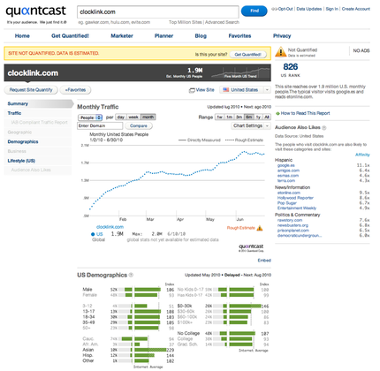The image size is (380, 371).
Task: Click Request Site Quantify button
Action: click(x=31, y=90)
